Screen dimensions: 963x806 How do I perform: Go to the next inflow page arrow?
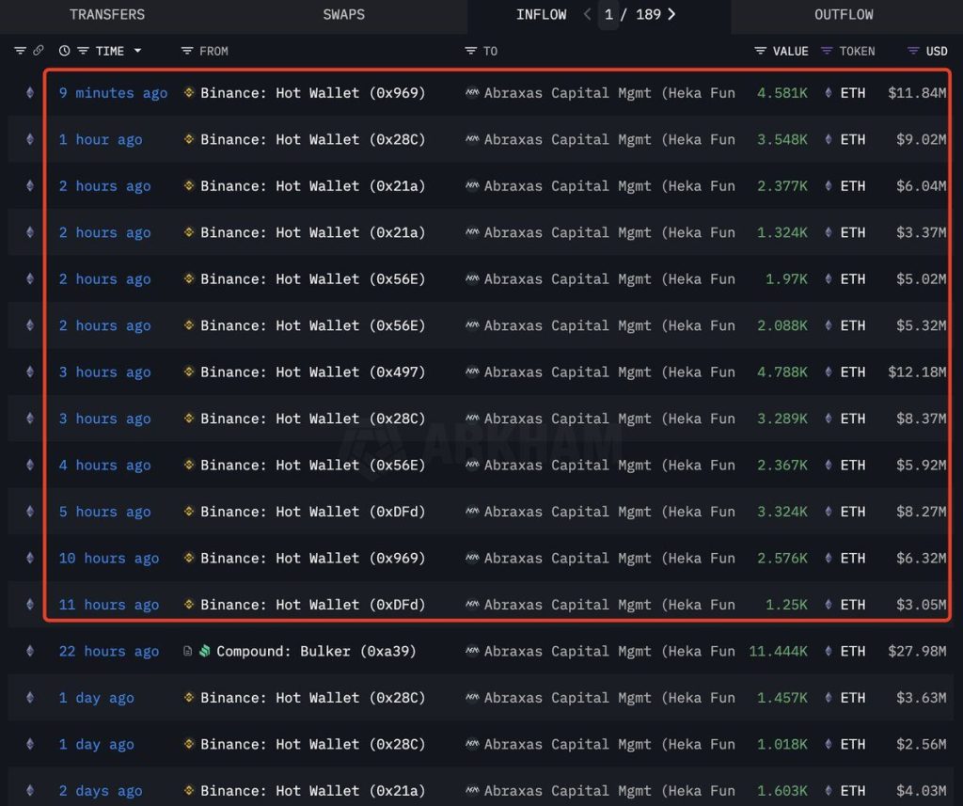point(671,15)
